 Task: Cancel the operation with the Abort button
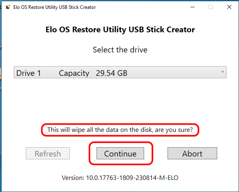pos(192,153)
